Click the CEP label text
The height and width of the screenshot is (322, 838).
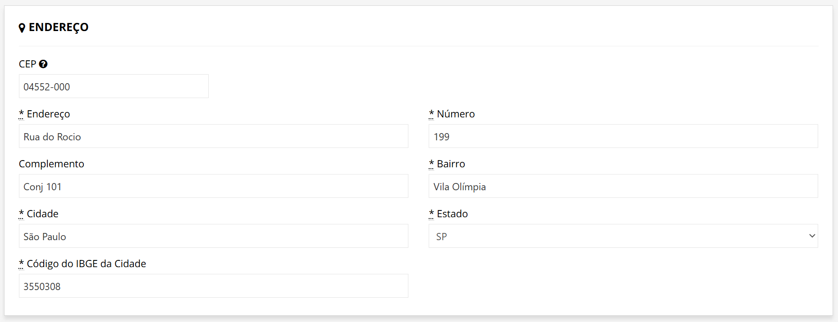(27, 64)
